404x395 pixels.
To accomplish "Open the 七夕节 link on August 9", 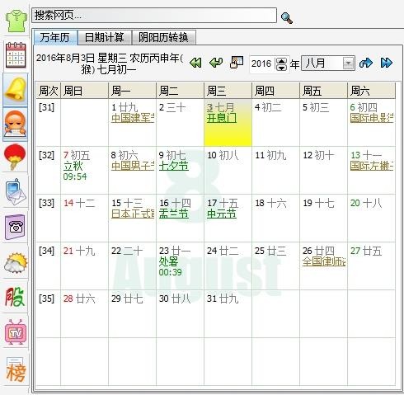I will tap(174, 166).
